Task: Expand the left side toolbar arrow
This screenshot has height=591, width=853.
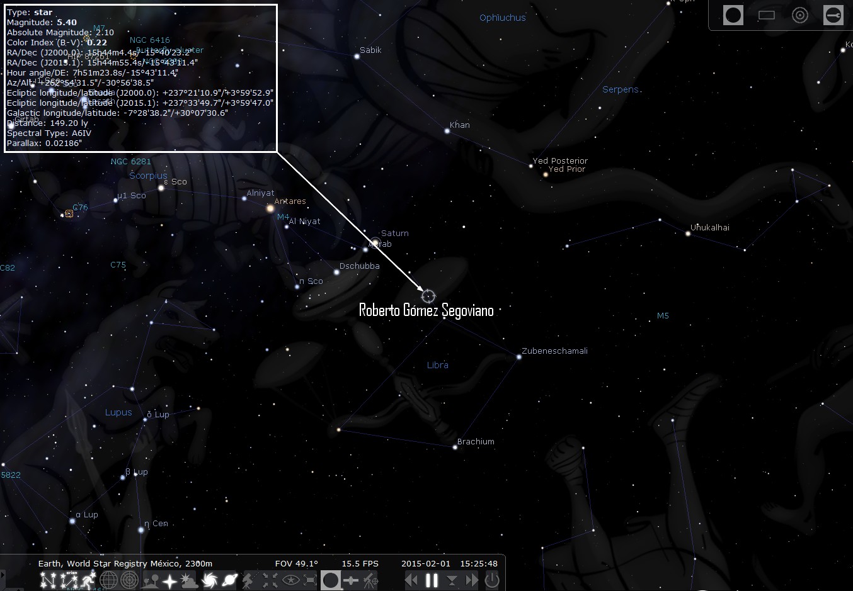Action: 3,577
